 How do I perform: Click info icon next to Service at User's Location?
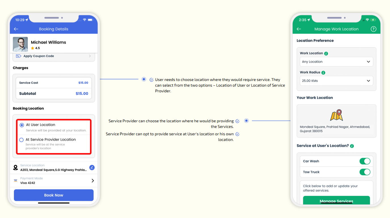(352, 146)
